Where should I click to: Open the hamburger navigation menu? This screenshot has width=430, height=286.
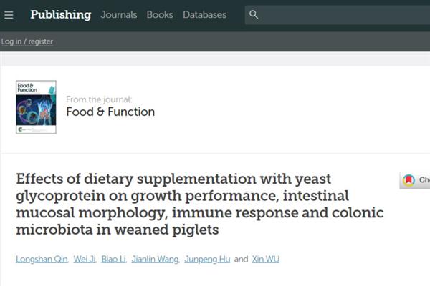[x=9, y=14]
